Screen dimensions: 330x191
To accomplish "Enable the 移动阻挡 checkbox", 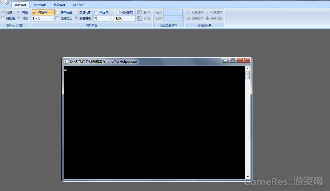I will tap(57, 12).
